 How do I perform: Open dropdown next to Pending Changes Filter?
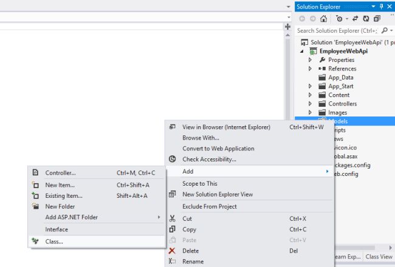click(347, 19)
